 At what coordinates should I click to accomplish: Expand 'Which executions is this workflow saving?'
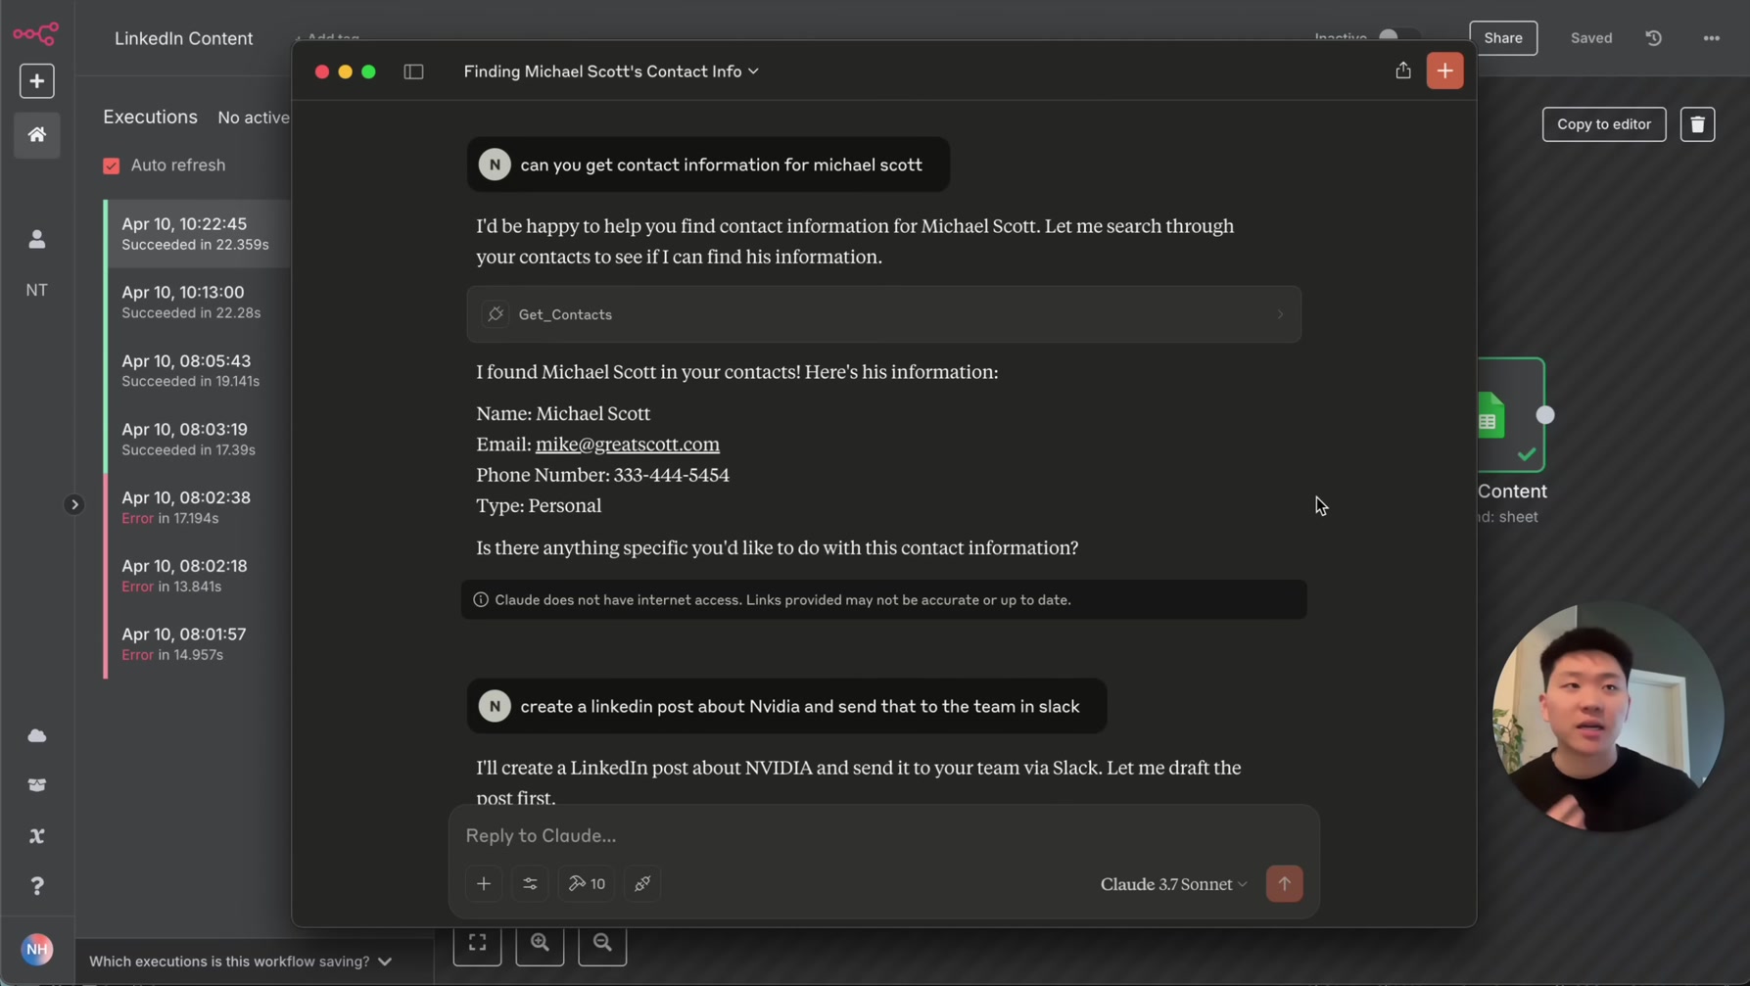[x=241, y=962]
